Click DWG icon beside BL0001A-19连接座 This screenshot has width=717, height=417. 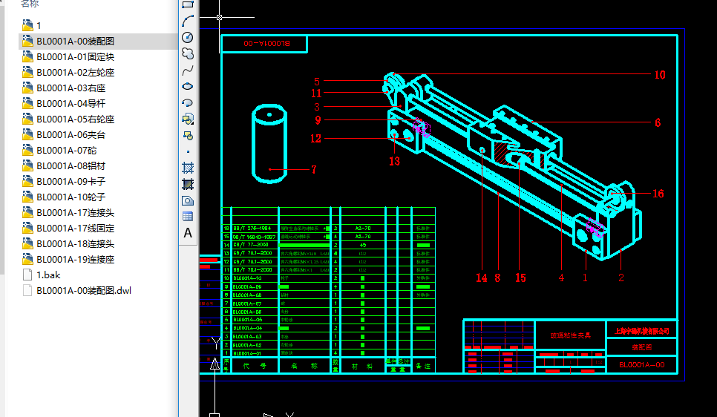[27, 259]
